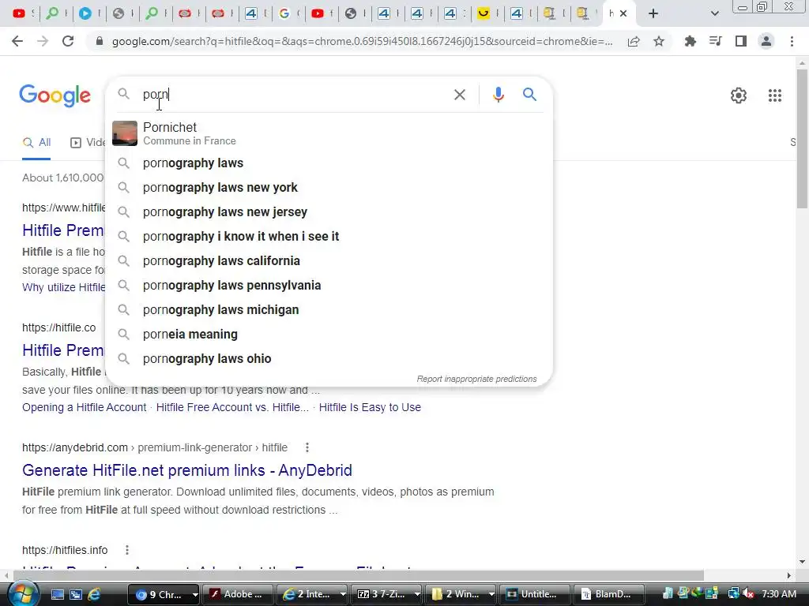
Task: Expand the tab search dropdown arrow
Action: (714, 13)
